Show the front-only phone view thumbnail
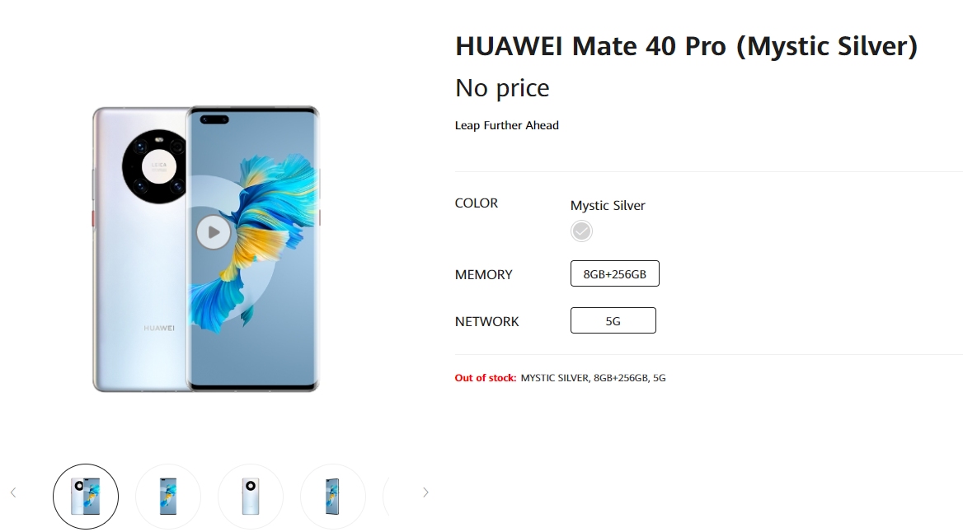963x532 pixels. point(168,497)
